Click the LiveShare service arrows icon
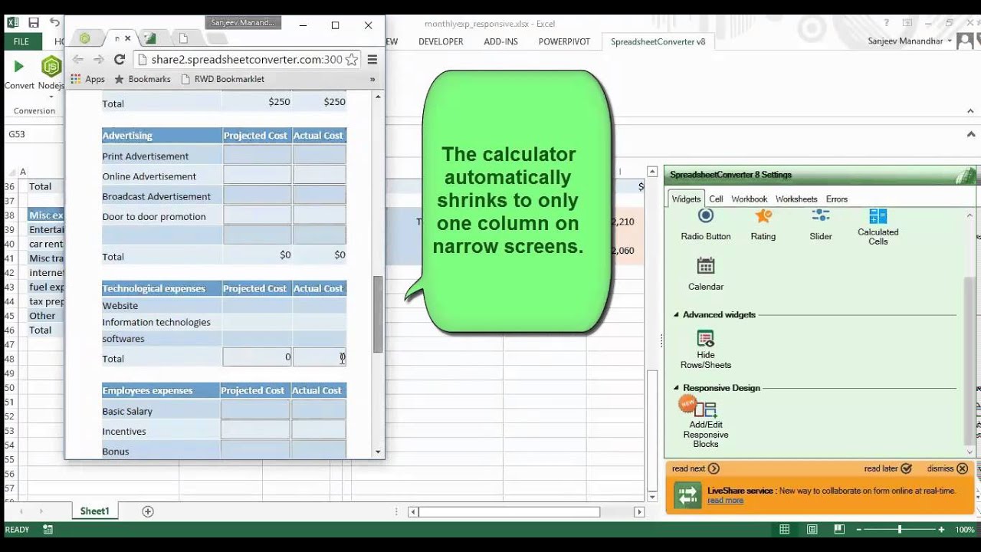 click(x=687, y=495)
